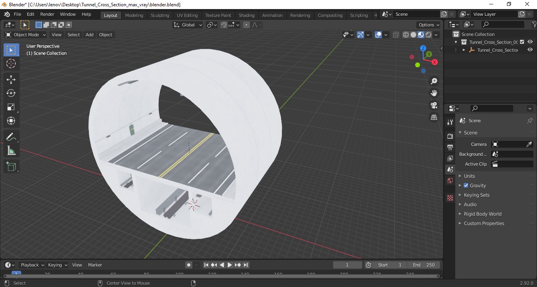
Task: Switch to material preview shading
Action: [x=421, y=35]
